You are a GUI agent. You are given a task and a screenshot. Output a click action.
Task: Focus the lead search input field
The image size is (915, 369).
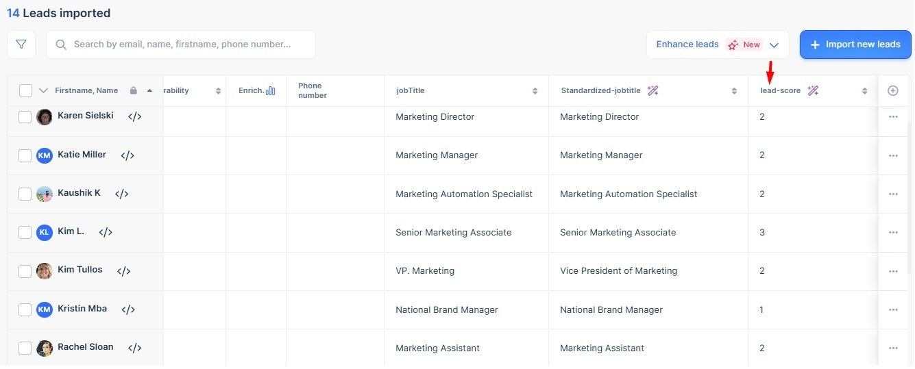182,44
